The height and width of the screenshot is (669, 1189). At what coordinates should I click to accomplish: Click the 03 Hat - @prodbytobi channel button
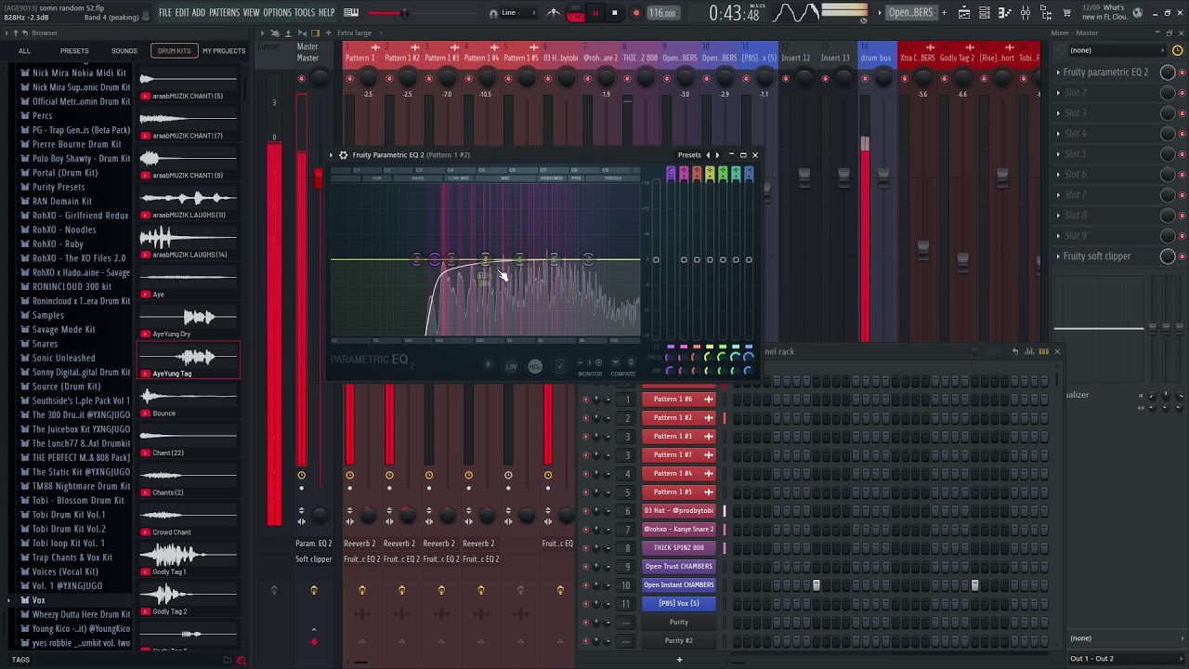coord(679,511)
